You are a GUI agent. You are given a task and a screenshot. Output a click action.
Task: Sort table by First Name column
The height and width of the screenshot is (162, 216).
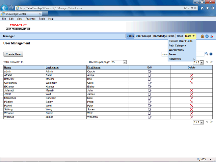tap(94, 67)
